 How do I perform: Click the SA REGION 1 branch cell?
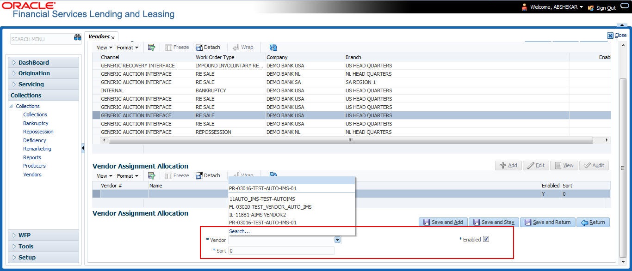(361, 82)
